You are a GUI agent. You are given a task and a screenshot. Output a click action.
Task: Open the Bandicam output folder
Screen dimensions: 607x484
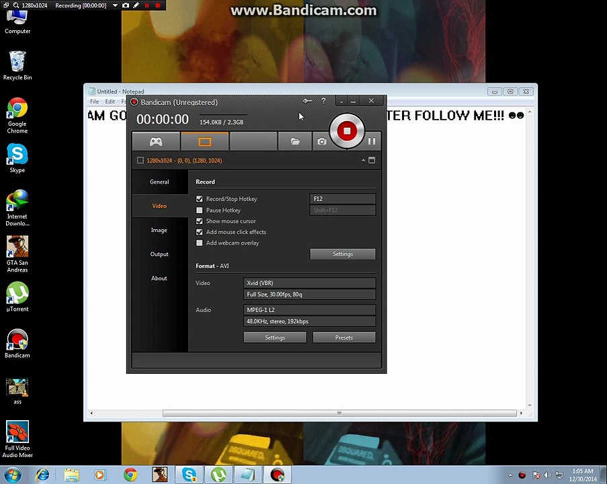click(295, 141)
